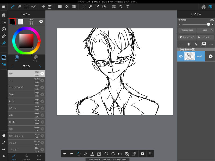Open settings gear for アクリル brush
The width and height of the screenshot is (215, 161).
[x=42, y=143]
